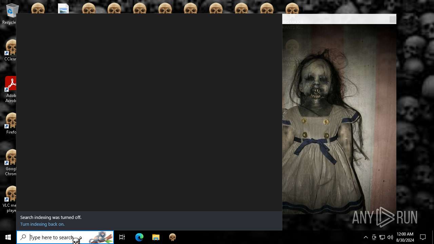Show hidden system tray icons
Viewport: 434px width, 244px height.
click(x=366, y=237)
